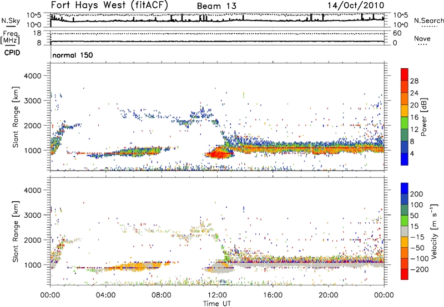Click the 4000 tick on the power panel
Screen dimensions: 444x307
(33, 76)
